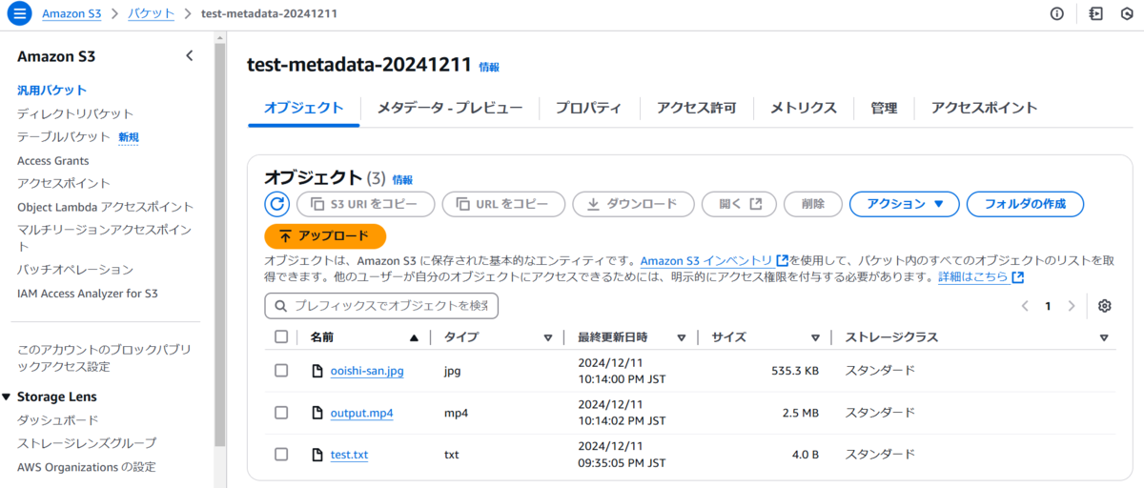Check the box for ooishi-san.jpg
This screenshot has width=1144, height=488.
tap(281, 371)
